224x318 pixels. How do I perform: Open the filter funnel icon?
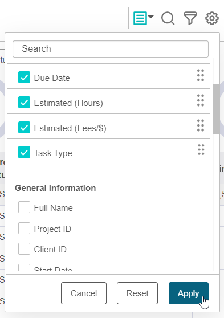tap(190, 18)
